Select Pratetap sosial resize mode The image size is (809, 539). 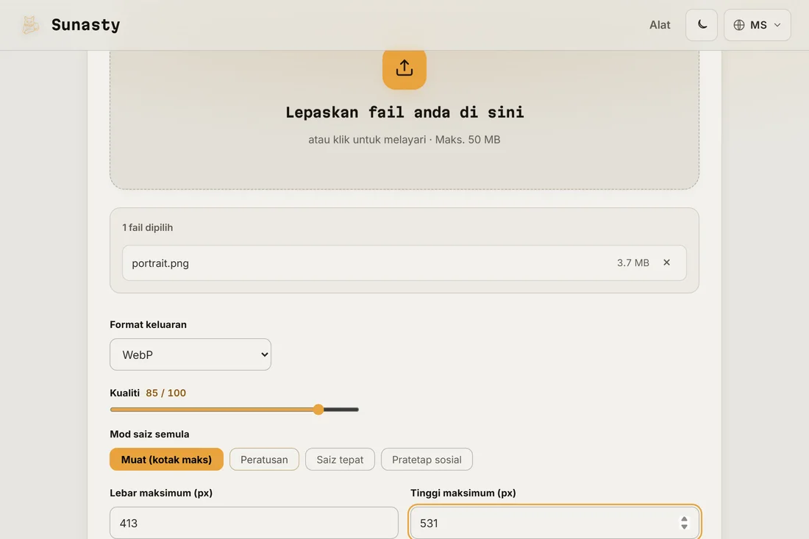tap(427, 459)
